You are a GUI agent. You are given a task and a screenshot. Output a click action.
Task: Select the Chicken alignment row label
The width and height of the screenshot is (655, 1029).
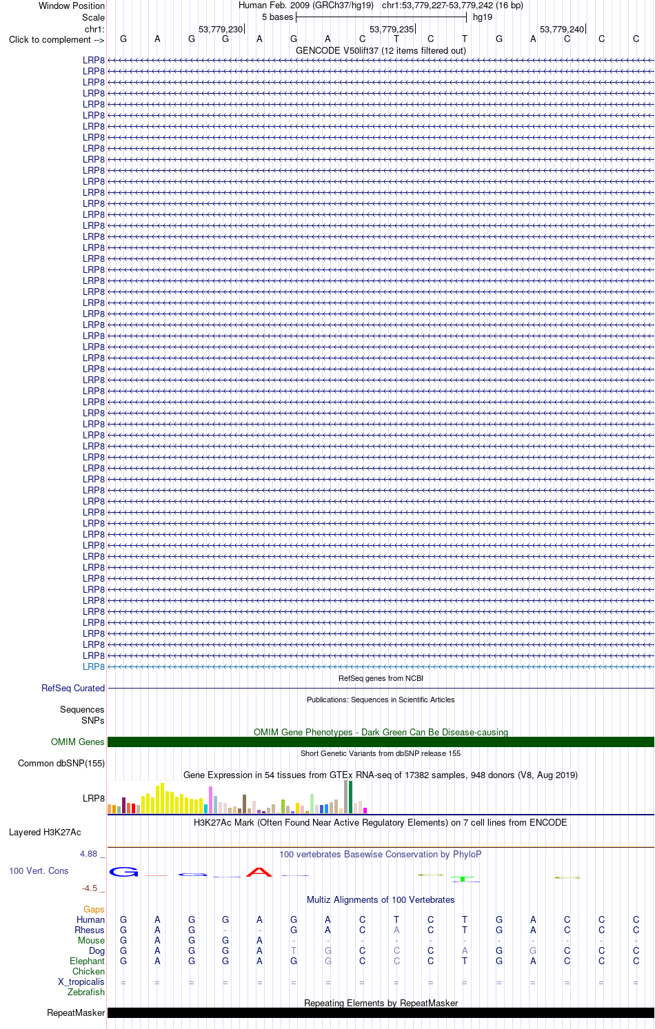[x=88, y=971]
